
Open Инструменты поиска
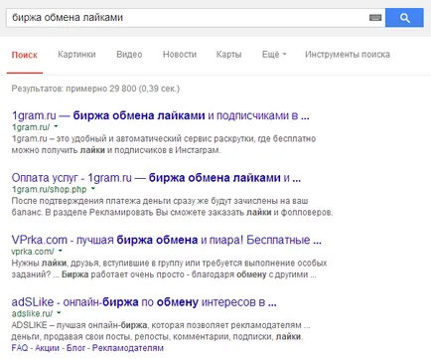click(348, 55)
